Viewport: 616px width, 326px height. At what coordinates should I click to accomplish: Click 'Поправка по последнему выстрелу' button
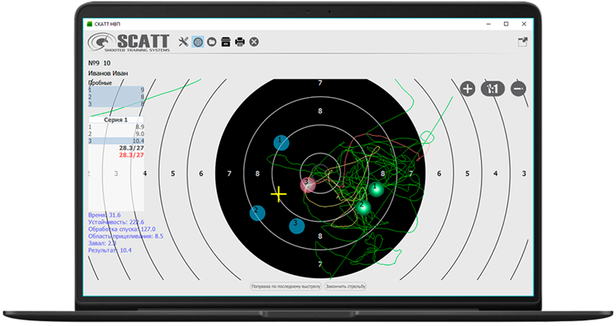(286, 285)
